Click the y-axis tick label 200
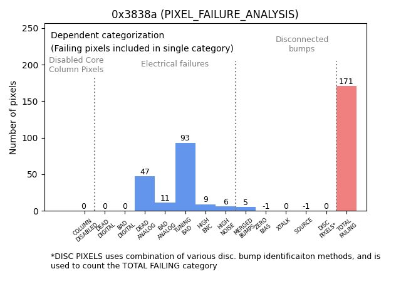This screenshot has height=301, width=401. click(x=29, y=65)
